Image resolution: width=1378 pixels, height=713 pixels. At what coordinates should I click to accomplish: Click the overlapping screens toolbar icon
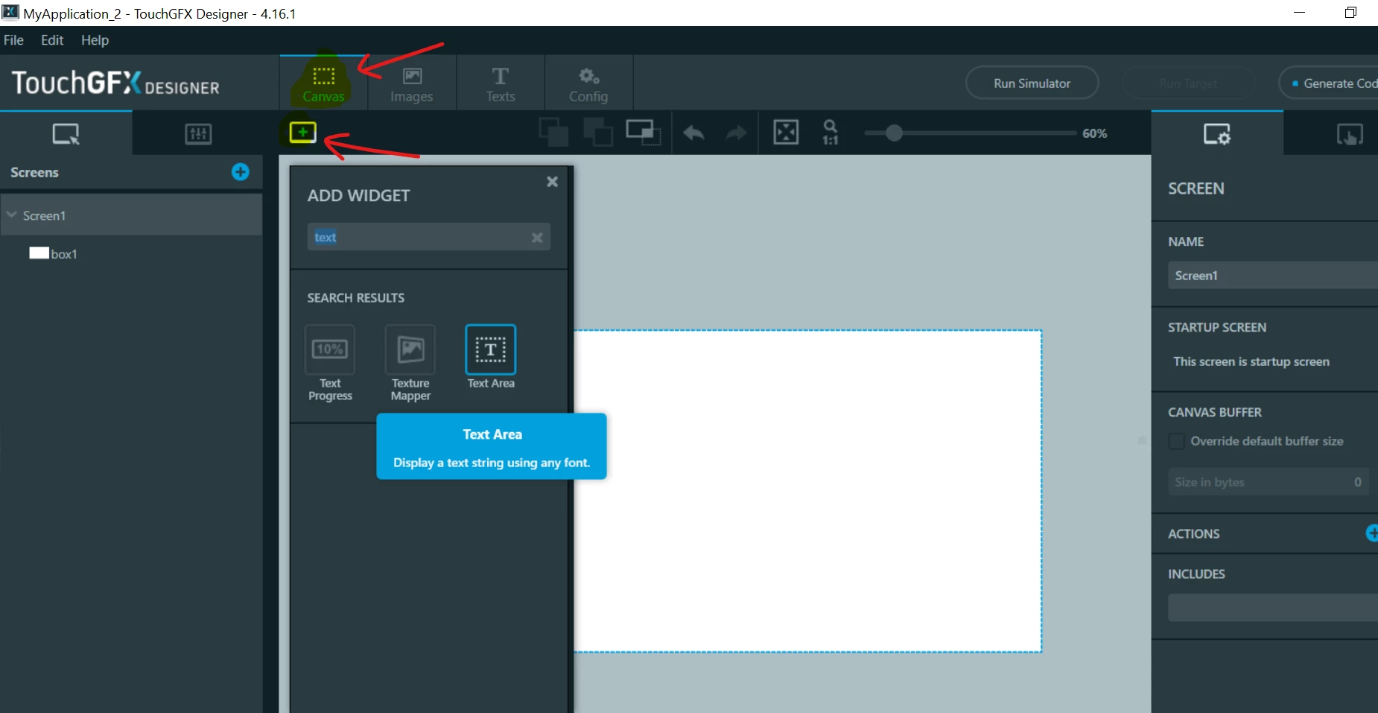point(644,133)
